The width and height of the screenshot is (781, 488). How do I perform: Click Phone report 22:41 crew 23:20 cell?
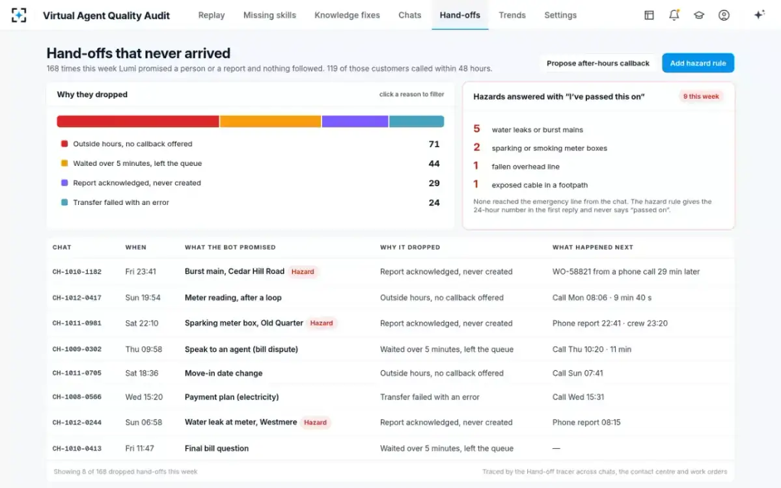tap(610, 323)
